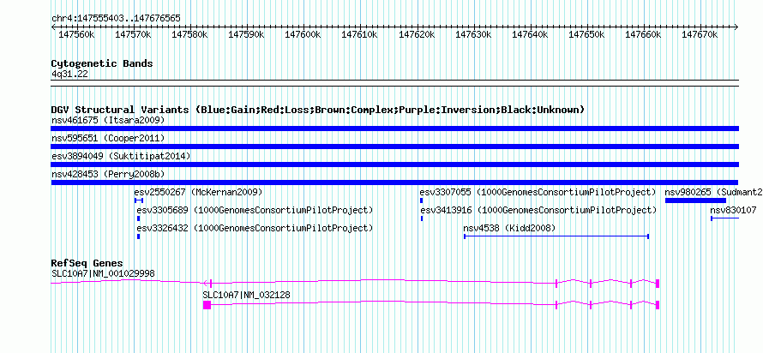Image resolution: width=763 pixels, height=353 pixels.
Task: Open the esv3413916 variant label
Action: [538, 210]
